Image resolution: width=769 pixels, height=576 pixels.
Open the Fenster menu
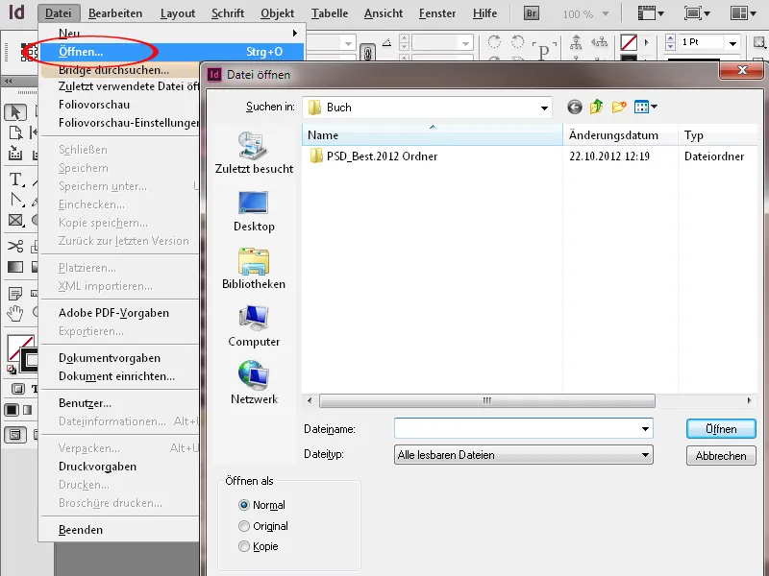click(x=437, y=13)
